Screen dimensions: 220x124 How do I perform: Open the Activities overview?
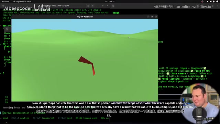pos(5,1)
